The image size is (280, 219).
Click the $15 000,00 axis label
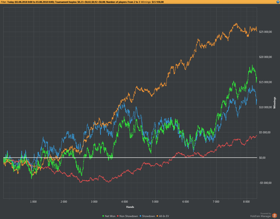tap(266, 82)
